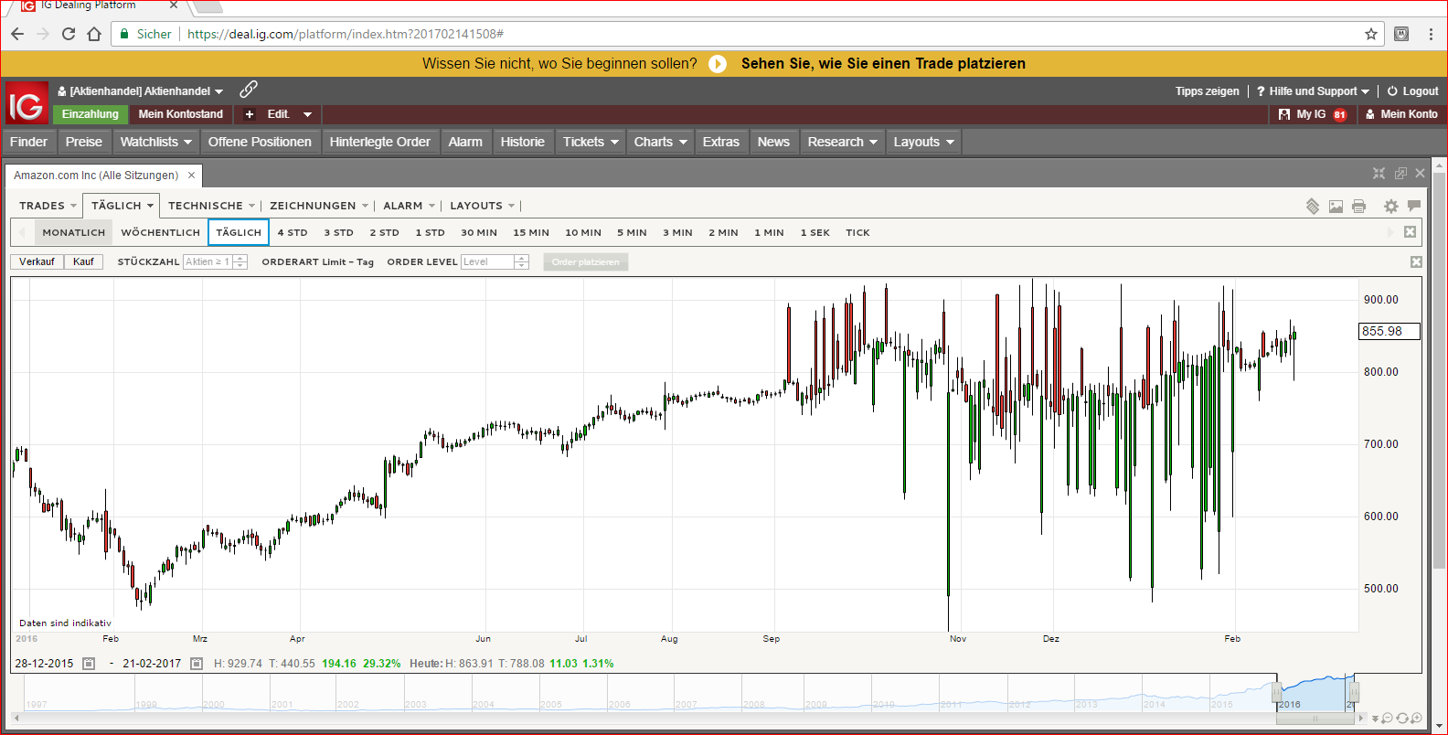
Task: Reset chart zoom
Action: (1401, 719)
